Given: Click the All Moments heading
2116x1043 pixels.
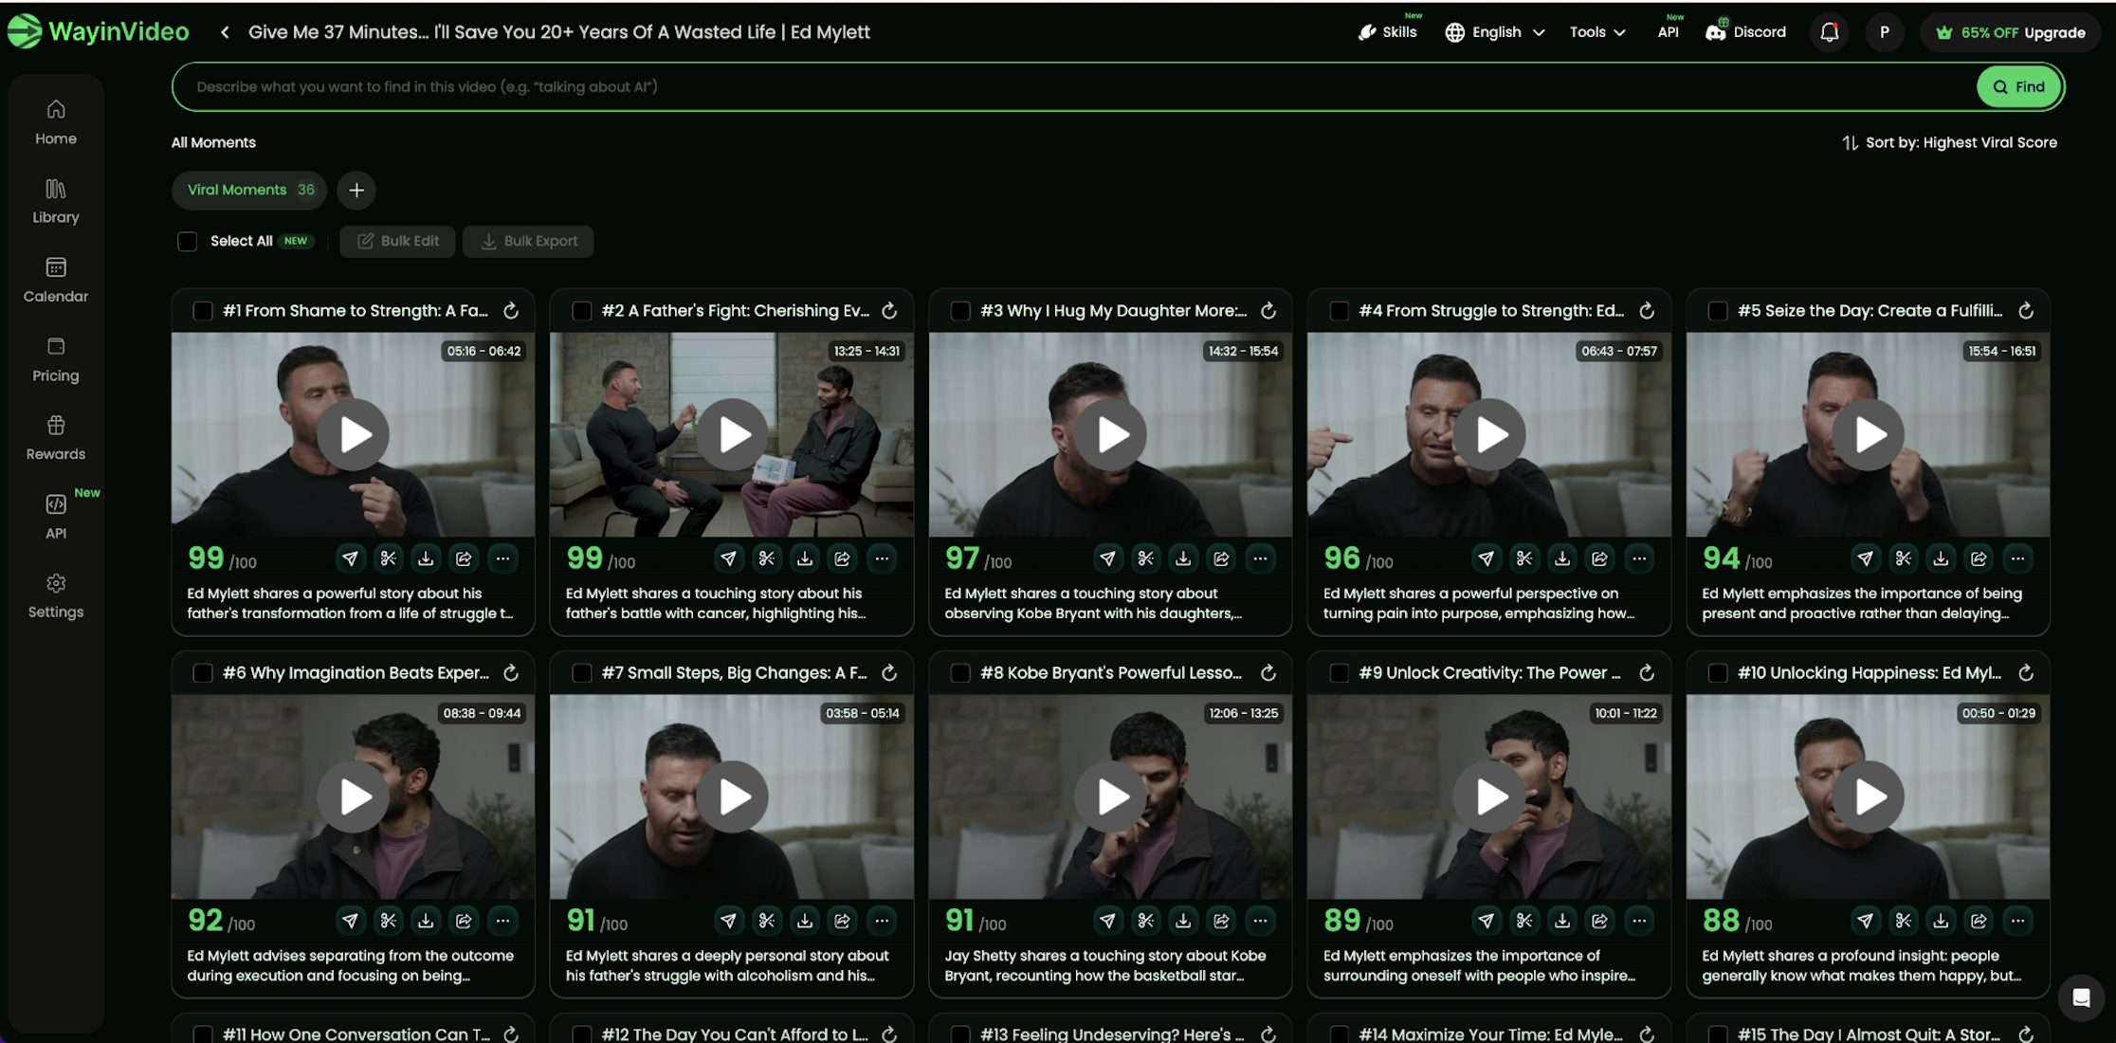Looking at the screenshot, I should 213,143.
